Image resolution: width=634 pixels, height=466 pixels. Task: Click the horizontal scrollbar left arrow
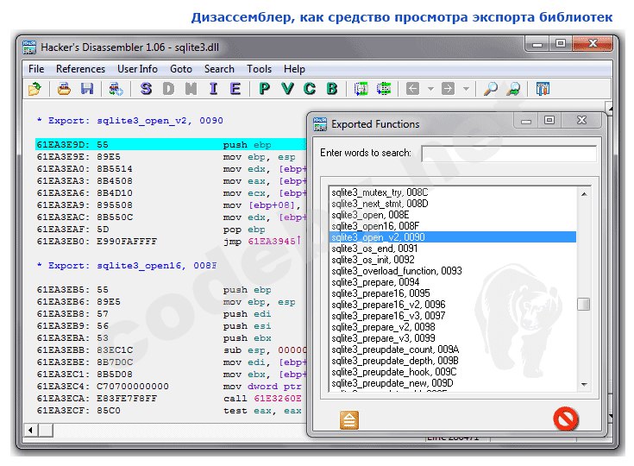pos(31,430)
